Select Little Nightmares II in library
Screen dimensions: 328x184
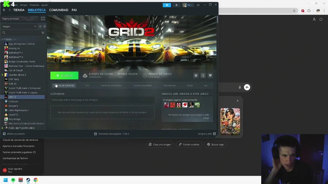tap(23, 110)
